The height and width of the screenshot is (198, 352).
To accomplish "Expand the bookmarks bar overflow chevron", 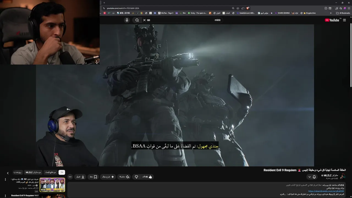I will tap(331, 13).
